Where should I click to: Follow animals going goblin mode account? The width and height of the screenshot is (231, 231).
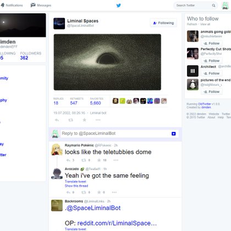(212, 43)
